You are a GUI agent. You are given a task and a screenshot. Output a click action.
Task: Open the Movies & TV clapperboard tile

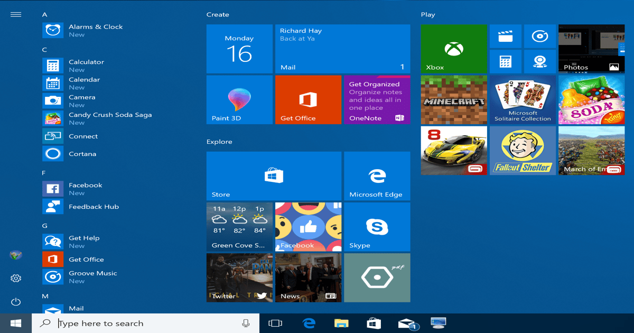pos(506,36)
